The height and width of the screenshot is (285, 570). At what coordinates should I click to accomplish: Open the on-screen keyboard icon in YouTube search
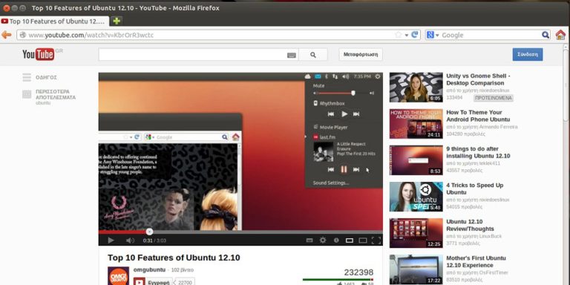pyautogui.click(x=291, y=55)
